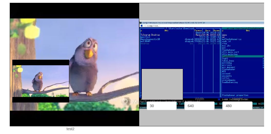This screenshot has height=134, width=271.
Task: Select the Appsdiagnostic10 file entry
Action: (x=150, y=39)
